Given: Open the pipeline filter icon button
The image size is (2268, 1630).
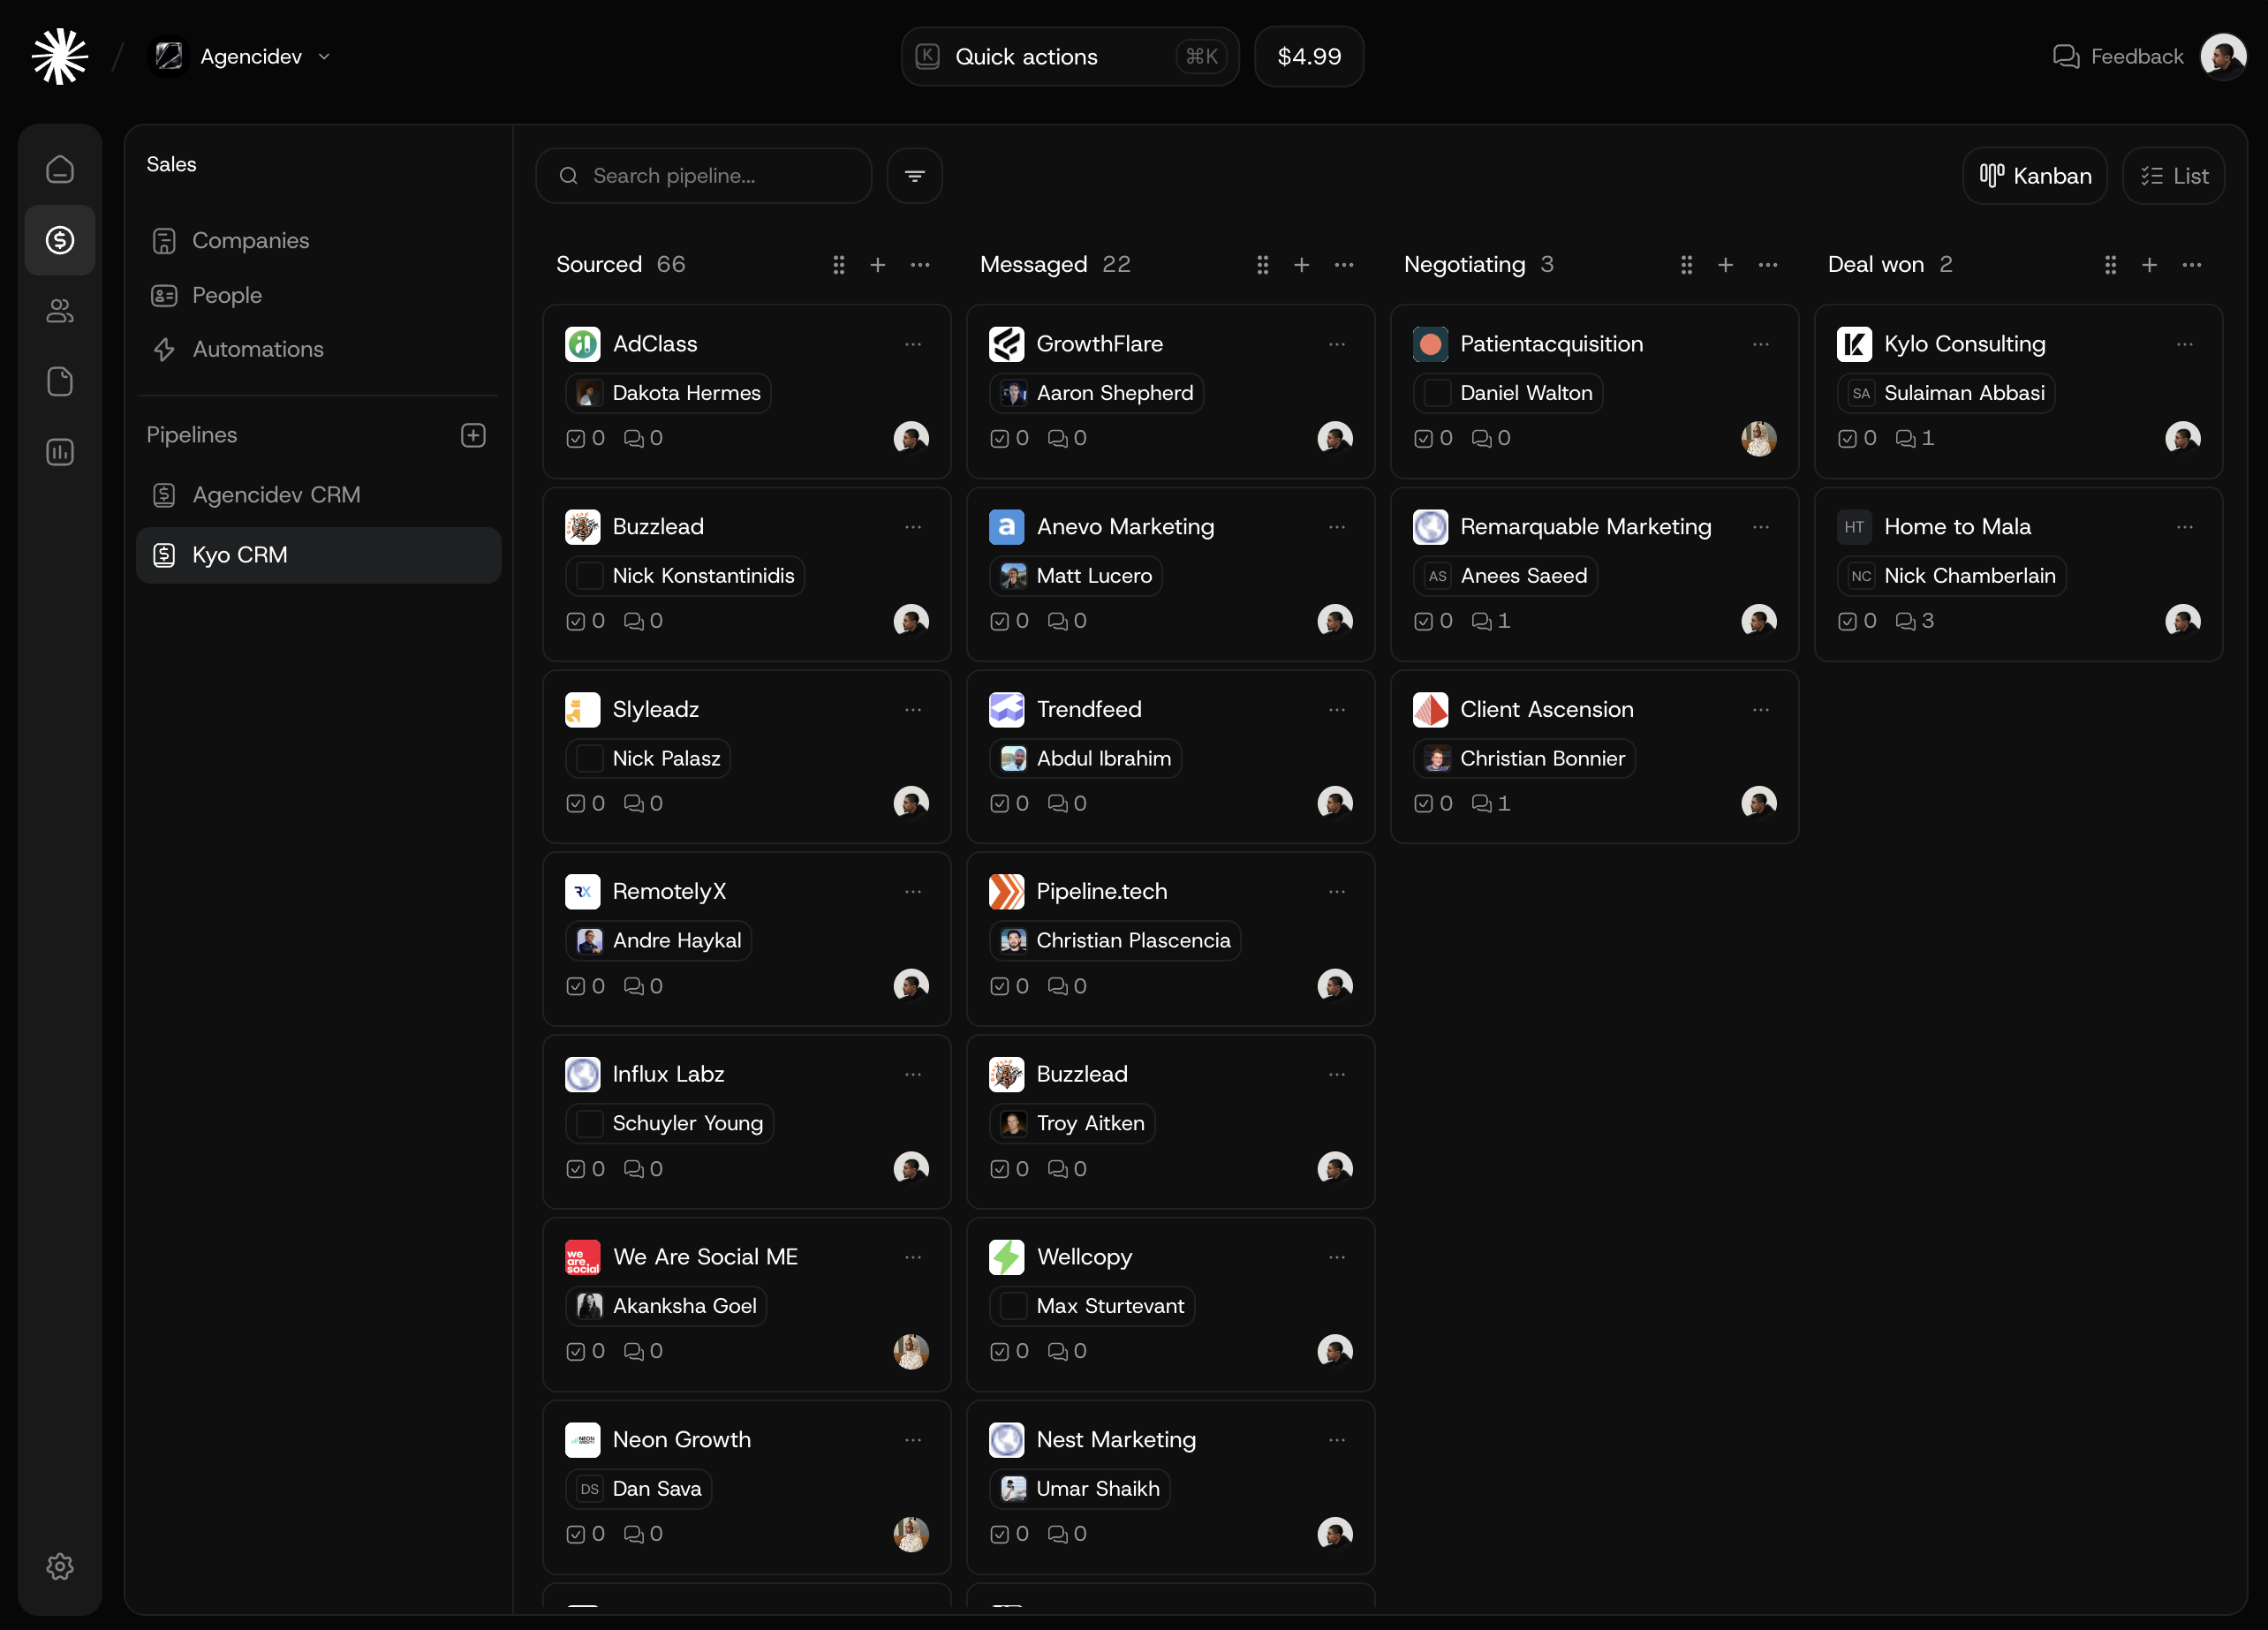Looking at the screenshot, I should 914,176.
